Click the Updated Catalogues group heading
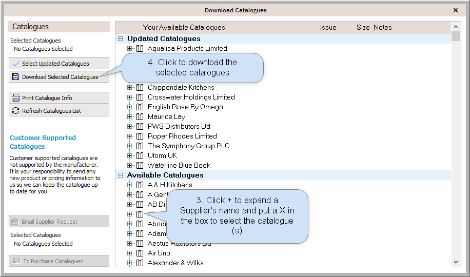The image size is (470, 277). tap(164, 38)
